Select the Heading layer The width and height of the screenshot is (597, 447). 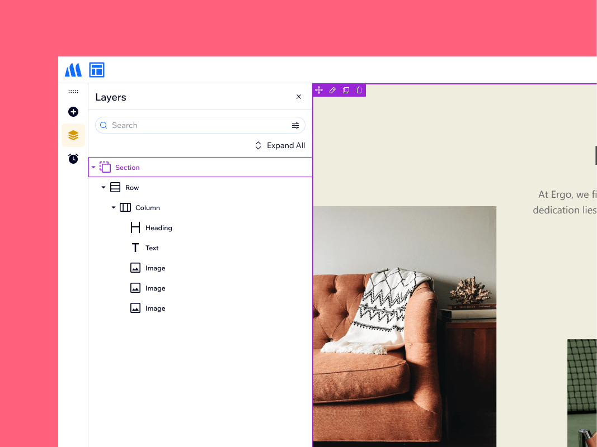158,228
